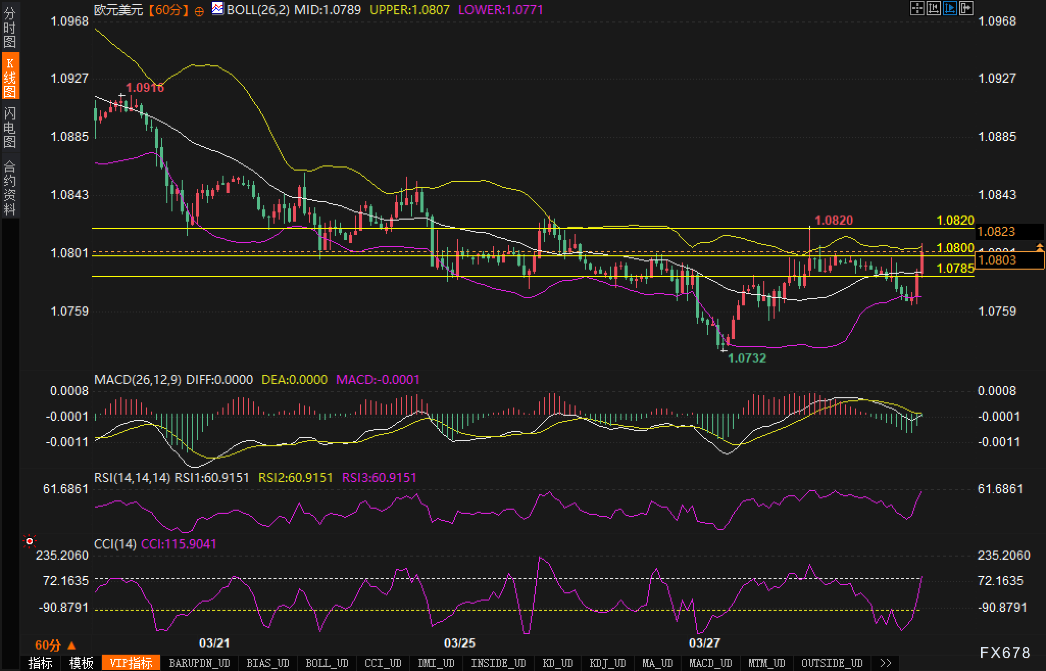Viewport: 1046px width, 671px height.
Task: Click the 指标 button in bottom bar
Action: click(x=40, y=663)
